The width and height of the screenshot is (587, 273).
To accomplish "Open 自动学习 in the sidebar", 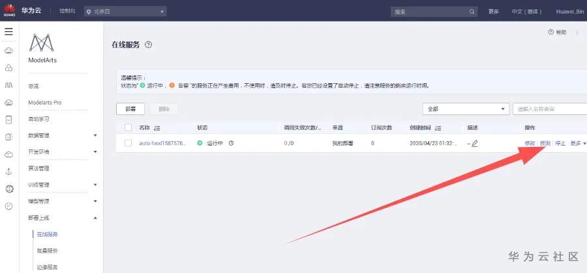I will [38, 119].
